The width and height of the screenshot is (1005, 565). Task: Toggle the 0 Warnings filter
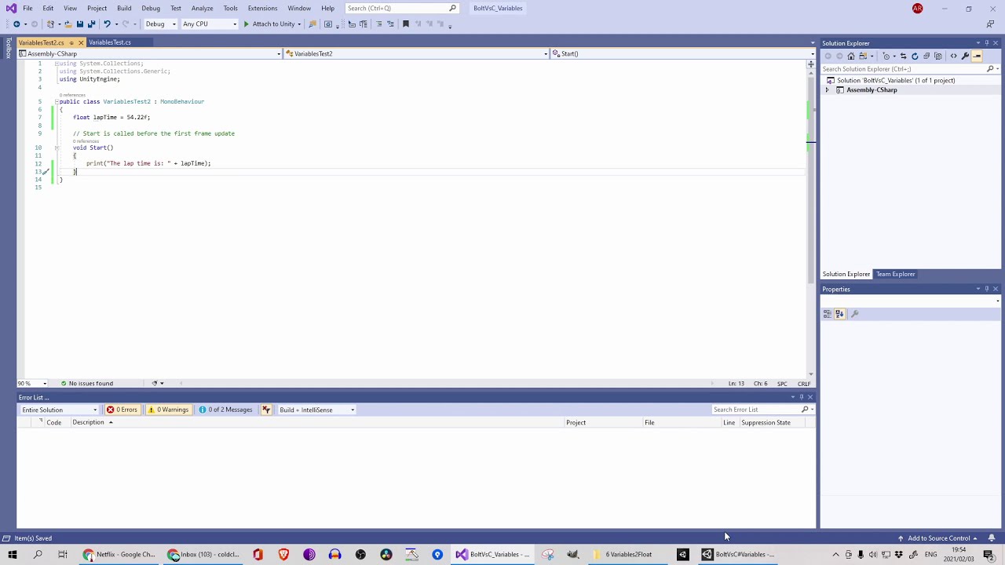coord(168,410)
